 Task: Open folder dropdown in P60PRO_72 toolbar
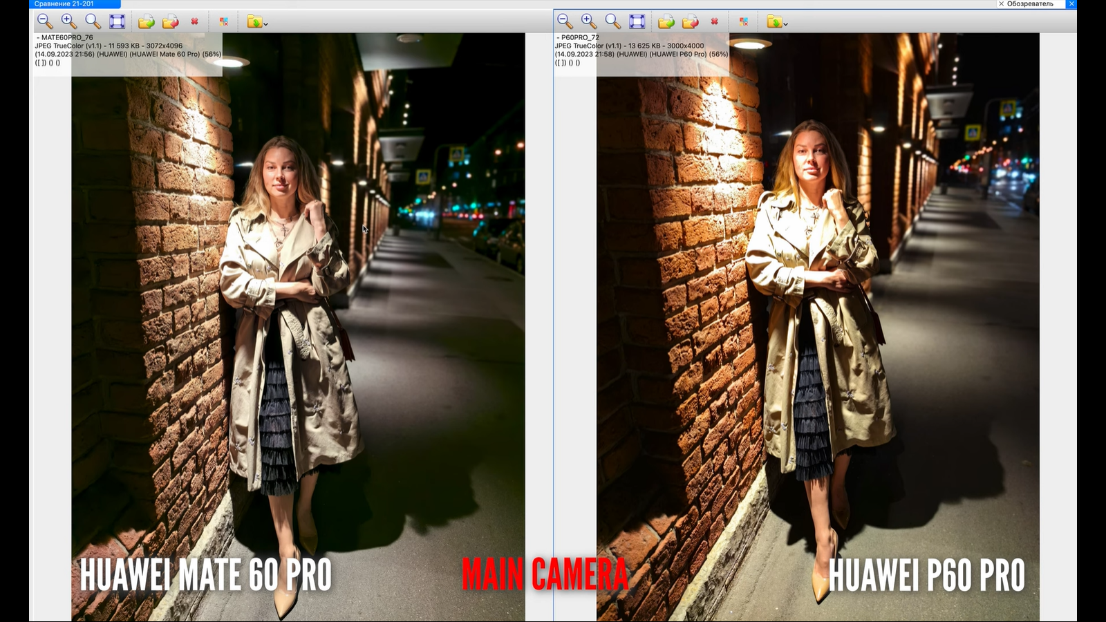click(x=777, y=22)
